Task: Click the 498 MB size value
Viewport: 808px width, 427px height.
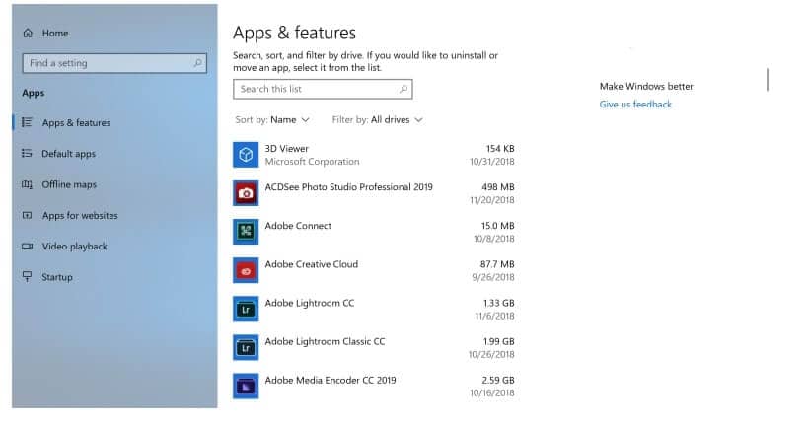Action: tap(498, 187)
